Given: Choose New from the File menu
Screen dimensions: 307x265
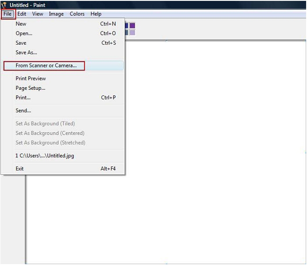Looking at the screenshot, I should (x=21, y=24).
